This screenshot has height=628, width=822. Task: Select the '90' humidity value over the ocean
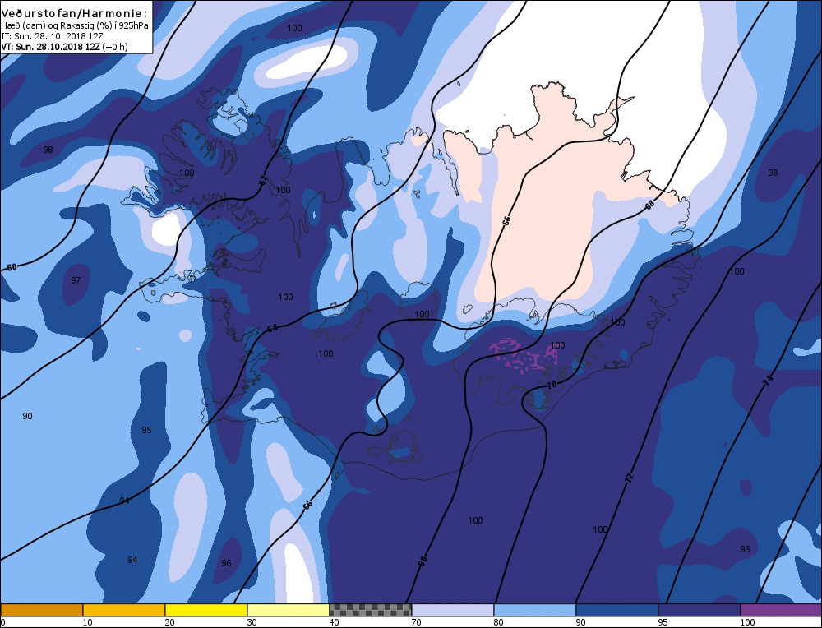(x=27, y=416)
